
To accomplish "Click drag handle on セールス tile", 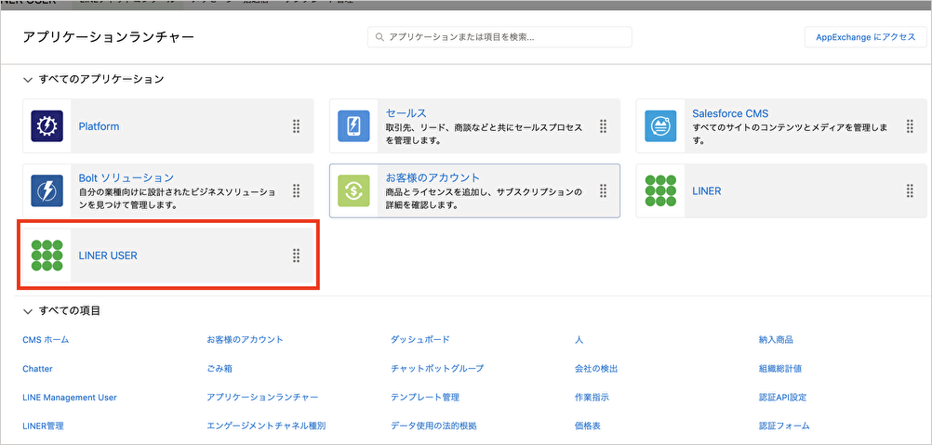I will click(603, 126).
